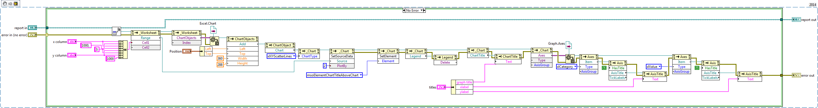Click the ChartObjects method of _Worksheet node
The height and width of the screenshot is (108, 818).
click(x=186, y=38)
